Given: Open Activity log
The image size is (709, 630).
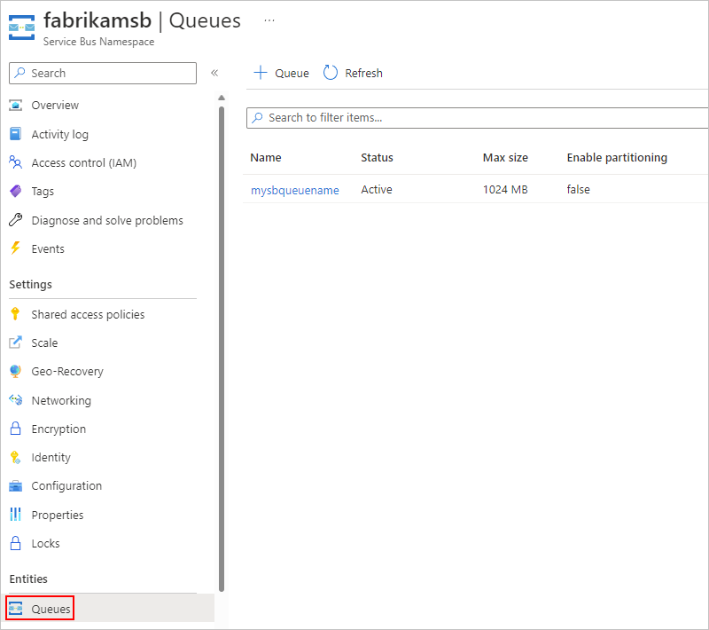Looking at the screenshot, I should pyautogui.click(x=59, y=134).
